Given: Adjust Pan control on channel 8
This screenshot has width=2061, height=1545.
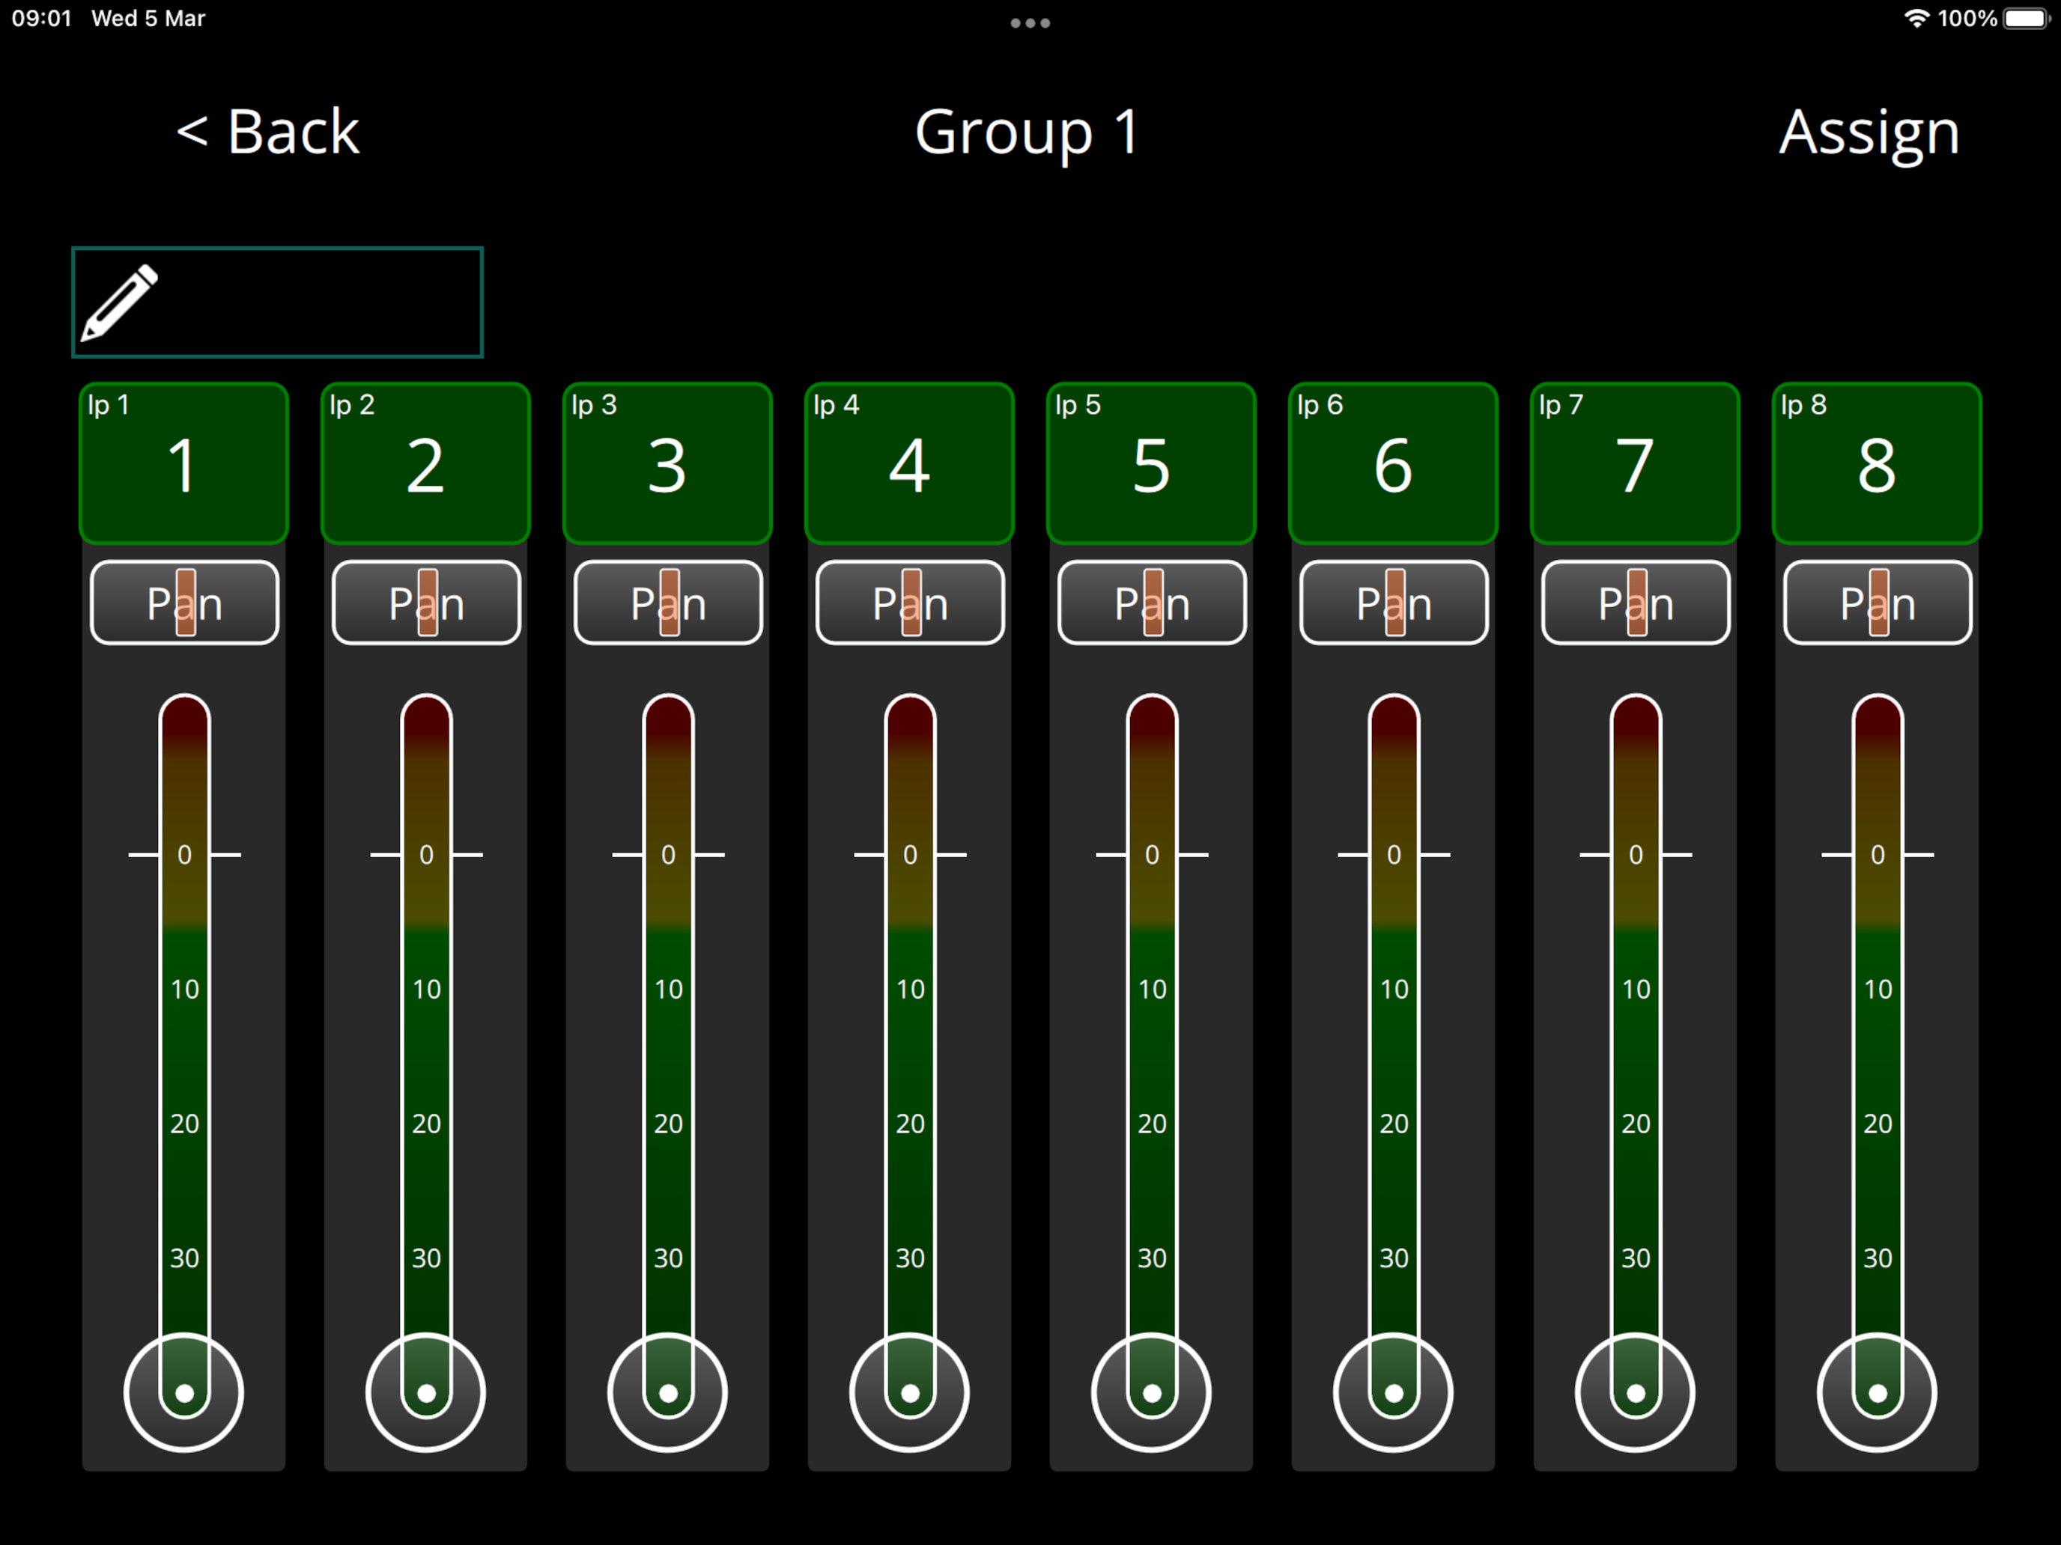Looking at the screenshot, I should [1878, 603].
